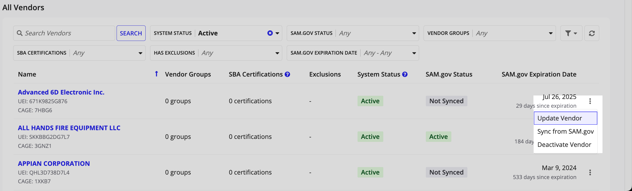Open SAM.gov Expiration Date range filter
This screenshot has height=191, width=632.
[x=353, y=53]
